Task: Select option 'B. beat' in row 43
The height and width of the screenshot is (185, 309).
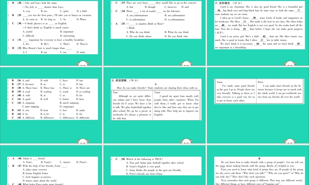Action: click(44, 110)
